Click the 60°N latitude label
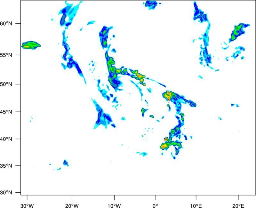This screenshot has height=208, width=256. coord(6,24)
